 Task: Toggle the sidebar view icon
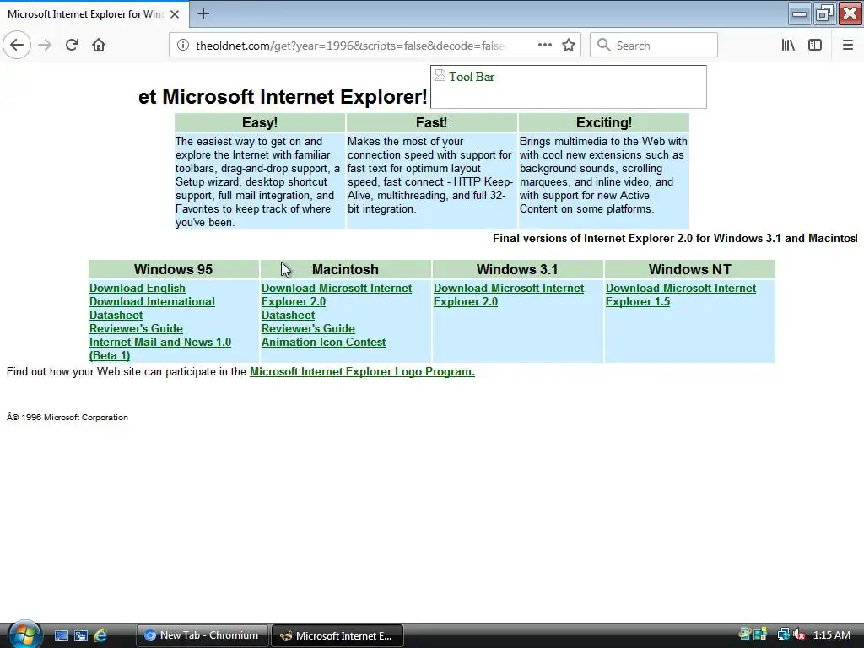tap(815, 46)
